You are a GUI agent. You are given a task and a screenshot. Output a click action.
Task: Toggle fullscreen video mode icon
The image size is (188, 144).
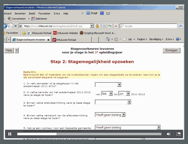[178, 134]
